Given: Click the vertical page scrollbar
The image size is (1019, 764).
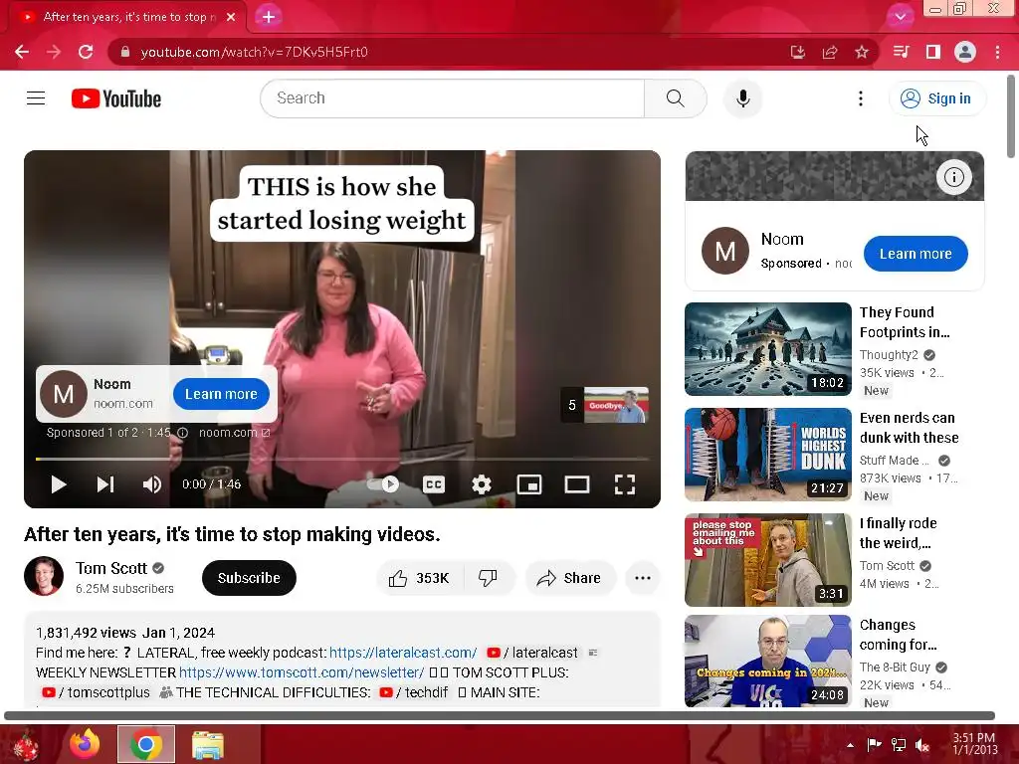Looking at the screenshot, I should (x=1011, y=117).
